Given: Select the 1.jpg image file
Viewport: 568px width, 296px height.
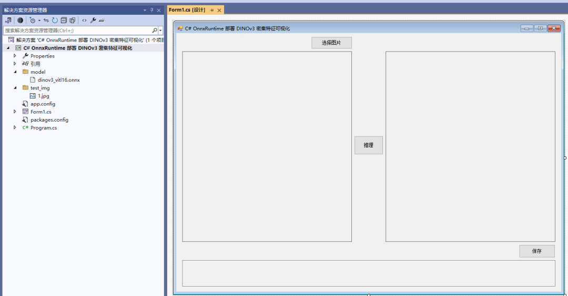Looking at the screenshot, I should [44, 96].
